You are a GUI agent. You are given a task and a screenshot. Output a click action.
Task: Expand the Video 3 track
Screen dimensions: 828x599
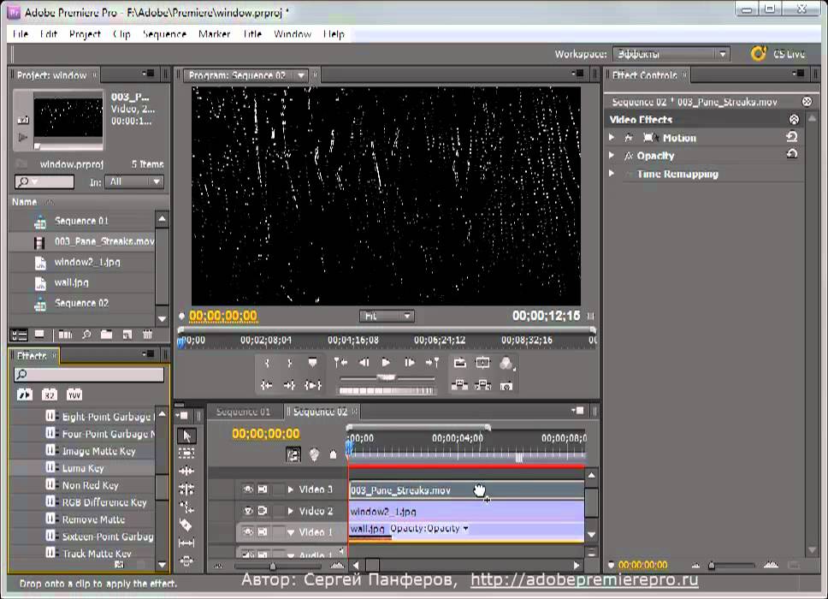[x=291, y=489]
